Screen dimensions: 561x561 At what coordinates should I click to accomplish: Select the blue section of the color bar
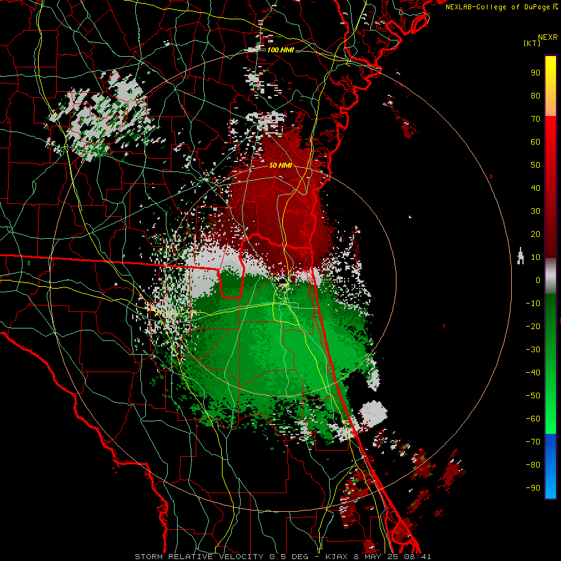click(550, 466)
